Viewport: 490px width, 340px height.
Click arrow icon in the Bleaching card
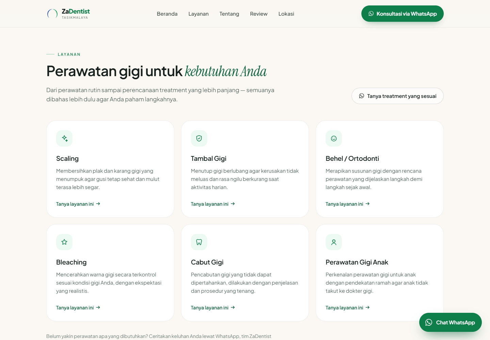[98, 307]
